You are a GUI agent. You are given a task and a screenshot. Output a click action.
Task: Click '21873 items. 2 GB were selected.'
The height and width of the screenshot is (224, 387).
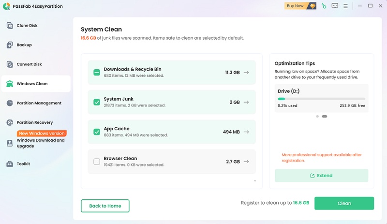[x=134, y=105]
